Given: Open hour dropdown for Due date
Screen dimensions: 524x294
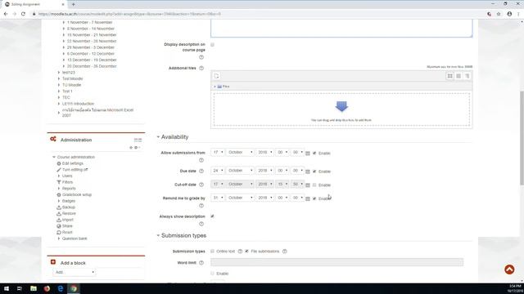Looking at the screenshot, I should (282, 171).
